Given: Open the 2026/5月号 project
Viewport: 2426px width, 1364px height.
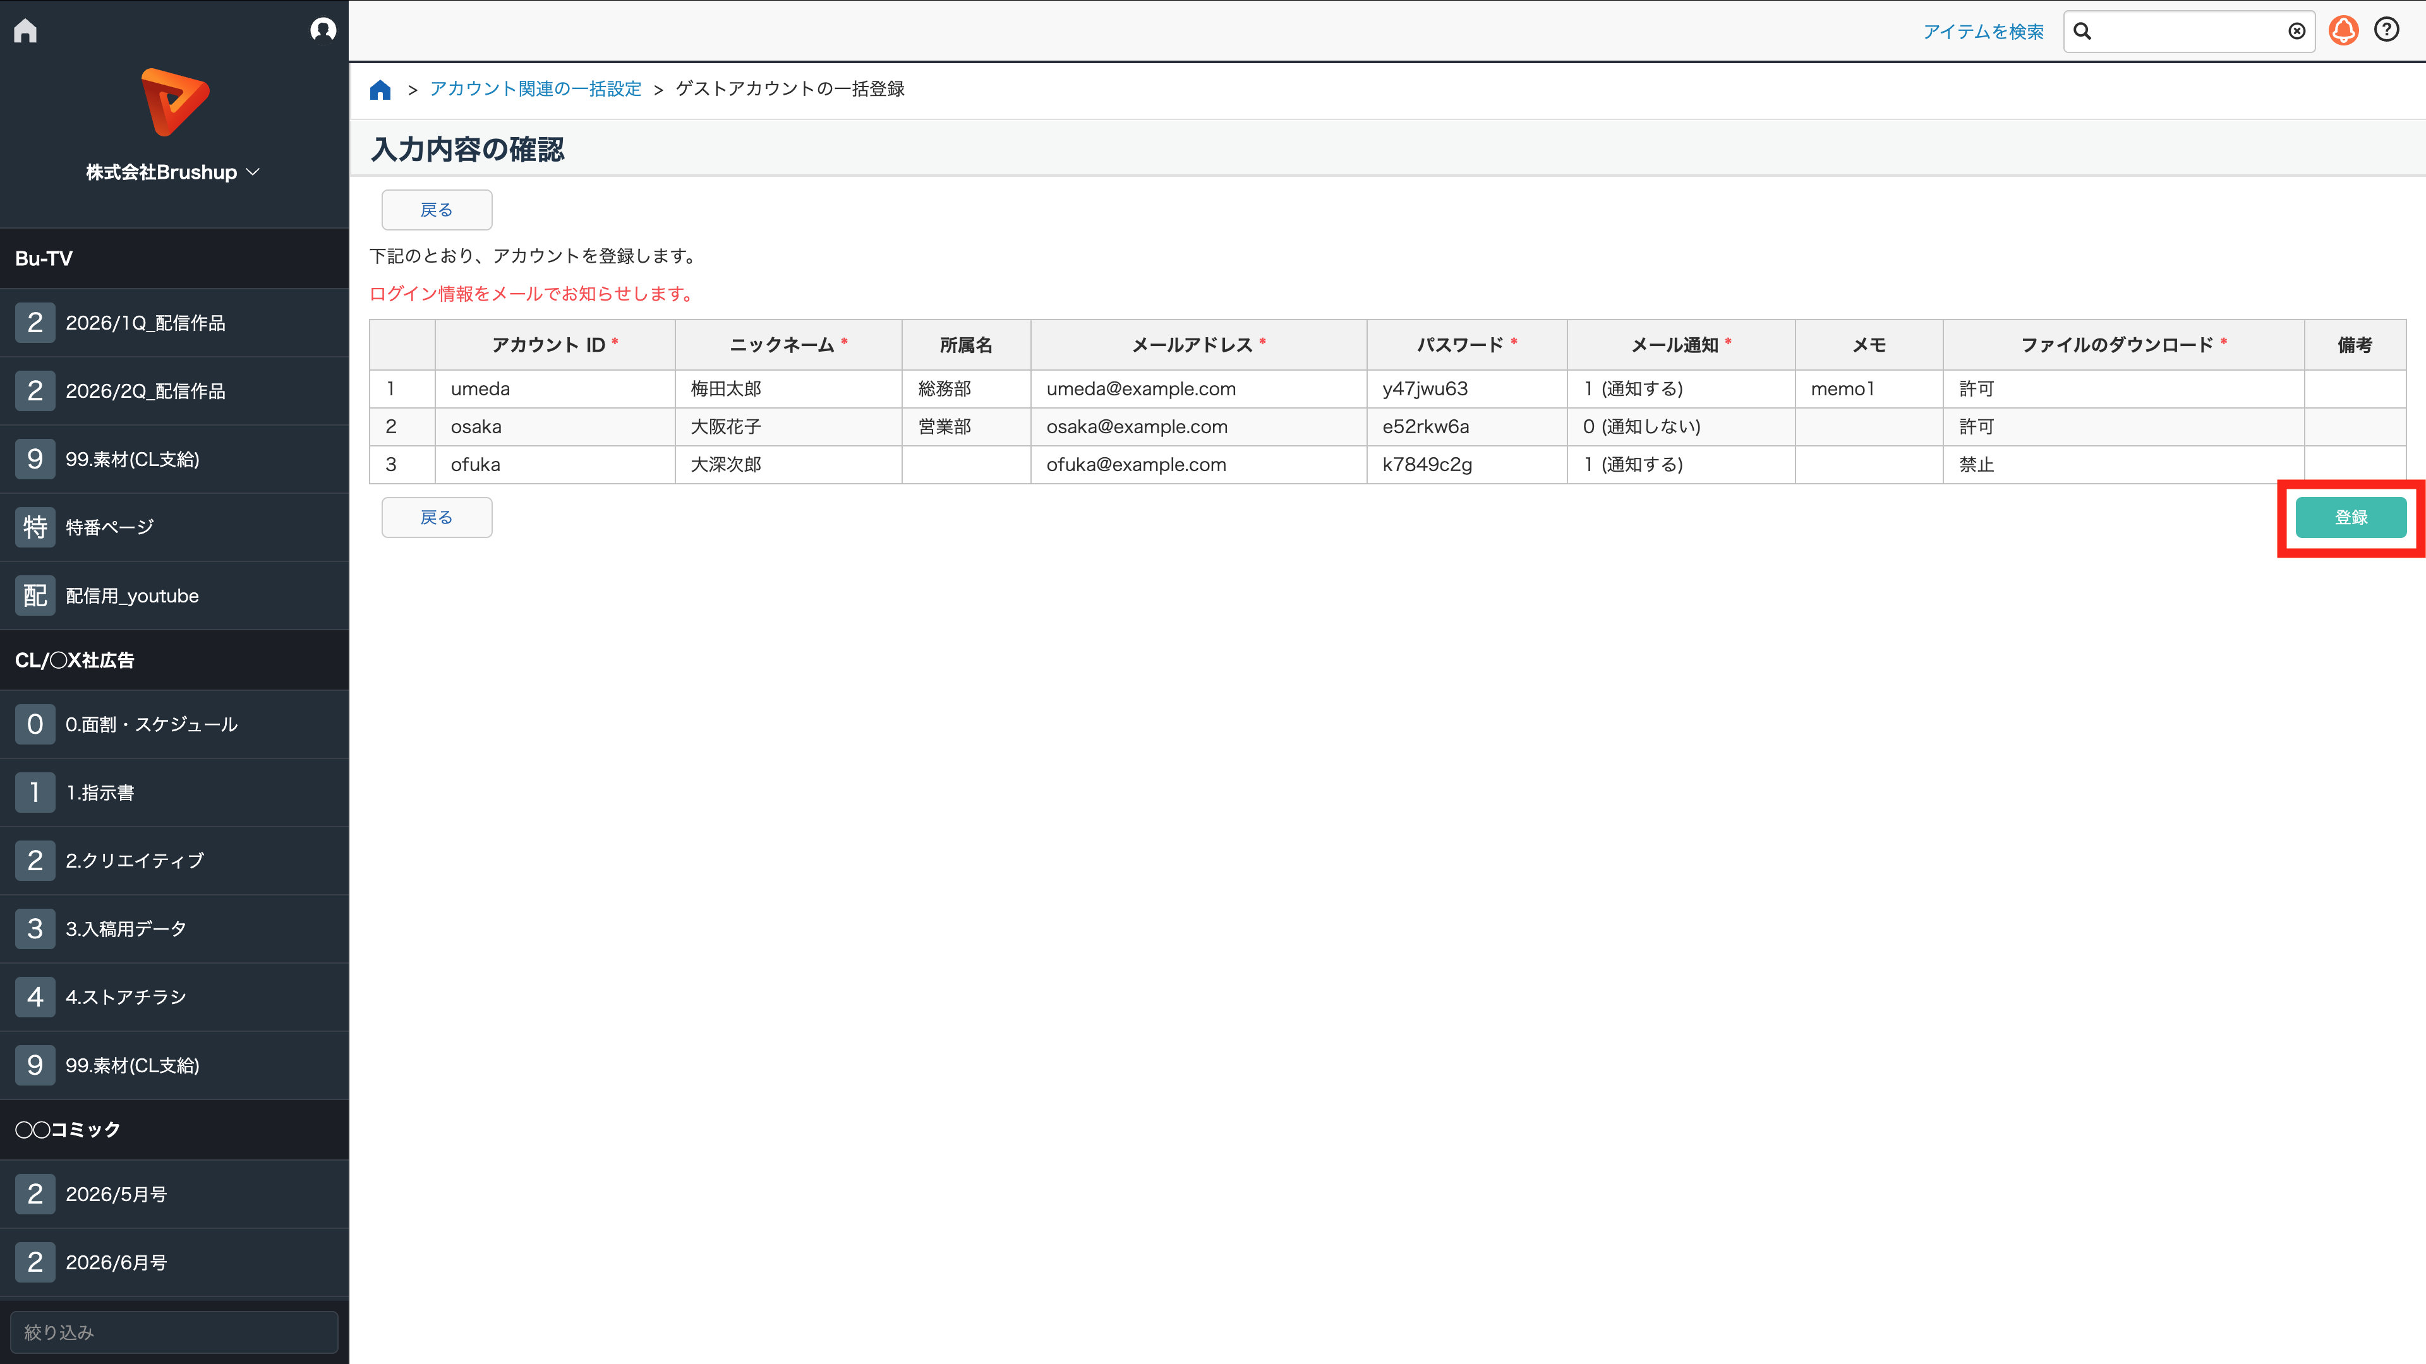Looking at the screenshot, I should (x=174, y=1195).
